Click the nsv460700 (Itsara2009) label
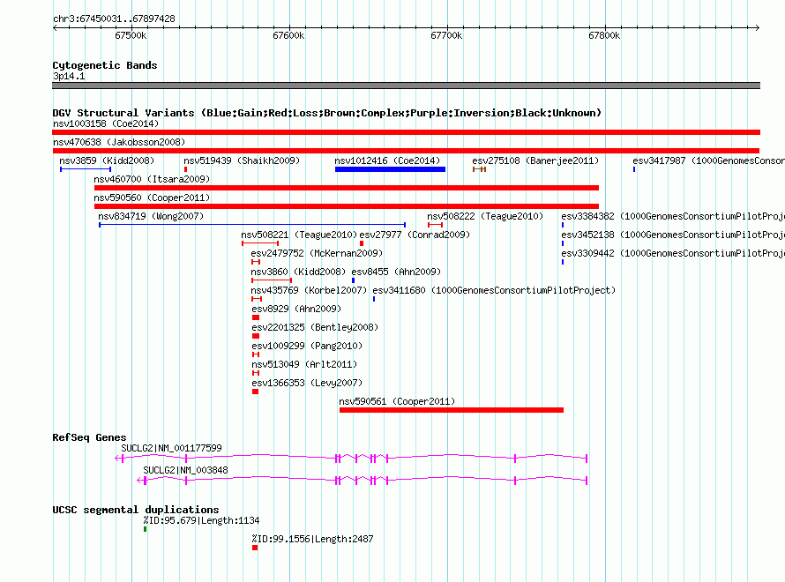 click(x=152, y=179)
